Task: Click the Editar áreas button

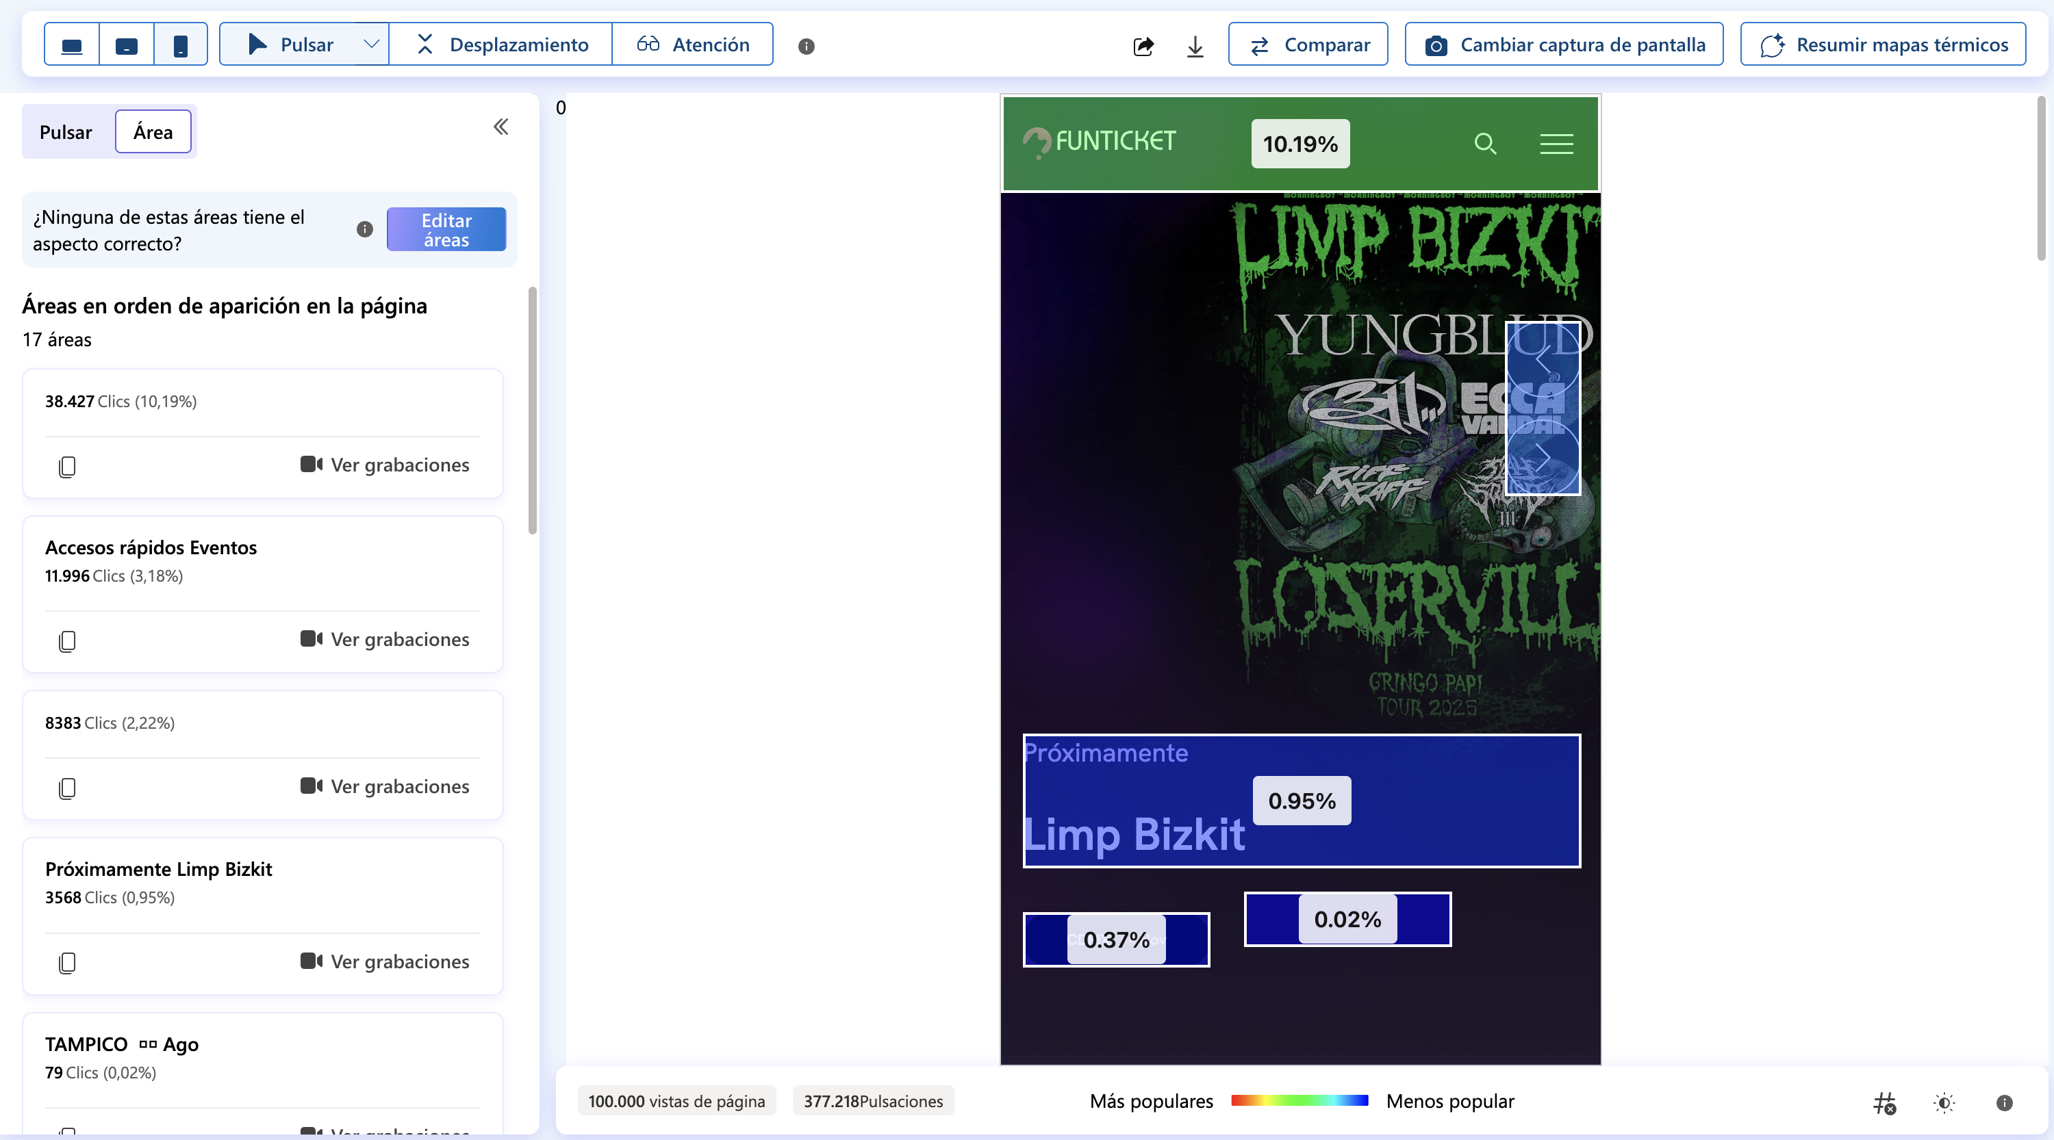Action: (x=446, y=229)
